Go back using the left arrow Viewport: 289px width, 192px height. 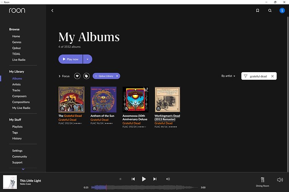click(52, 11)
